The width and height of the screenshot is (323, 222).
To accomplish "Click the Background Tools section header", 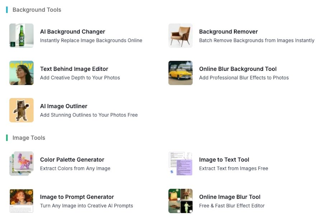I will 36,10.
